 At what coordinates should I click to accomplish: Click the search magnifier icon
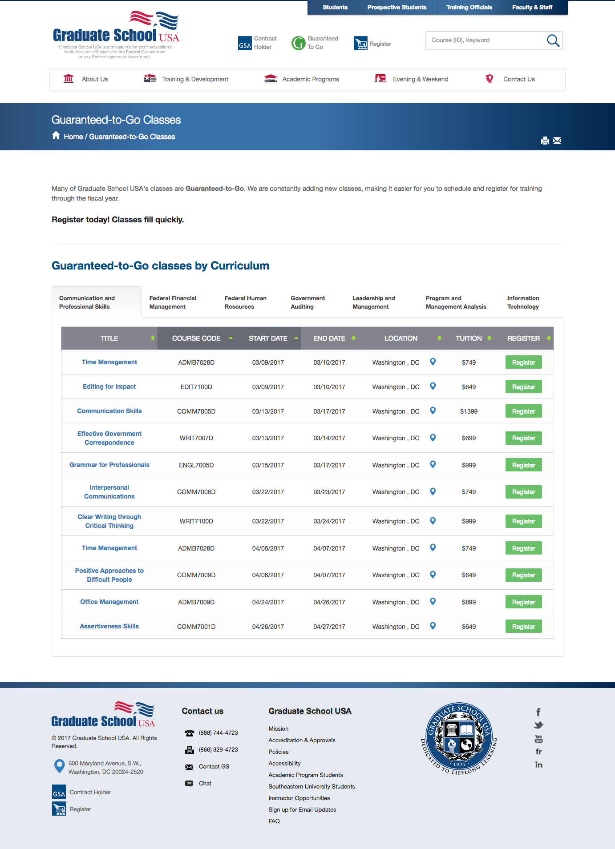click(x=553, y=40)
